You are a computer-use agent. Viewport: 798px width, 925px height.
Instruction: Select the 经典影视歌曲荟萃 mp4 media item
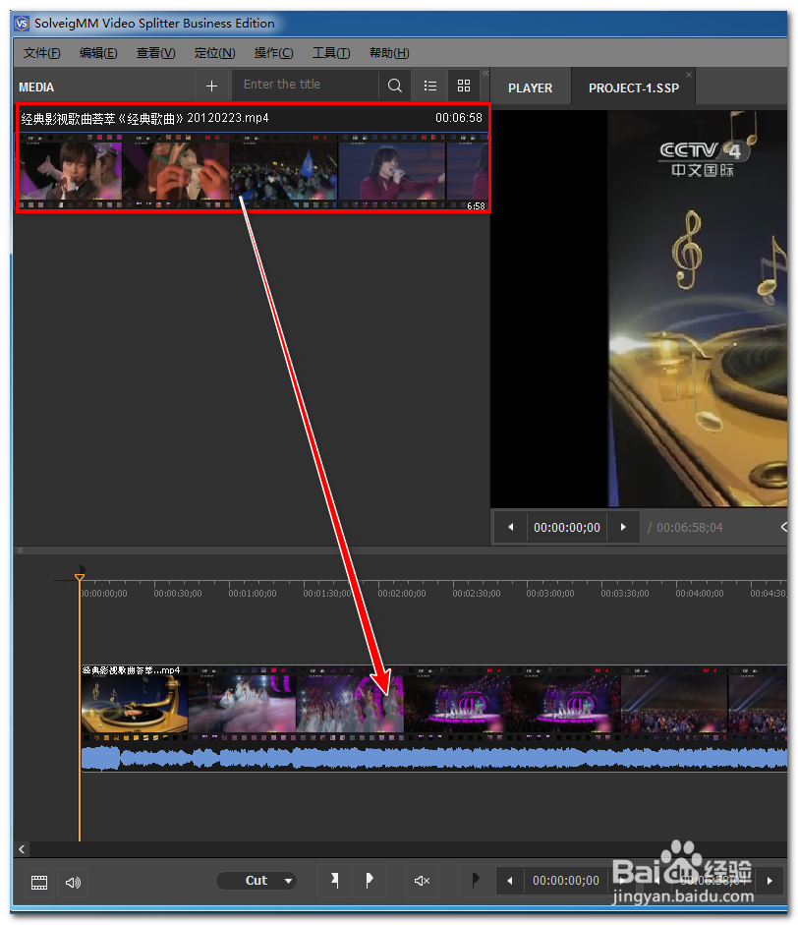(x=254, y=158)
